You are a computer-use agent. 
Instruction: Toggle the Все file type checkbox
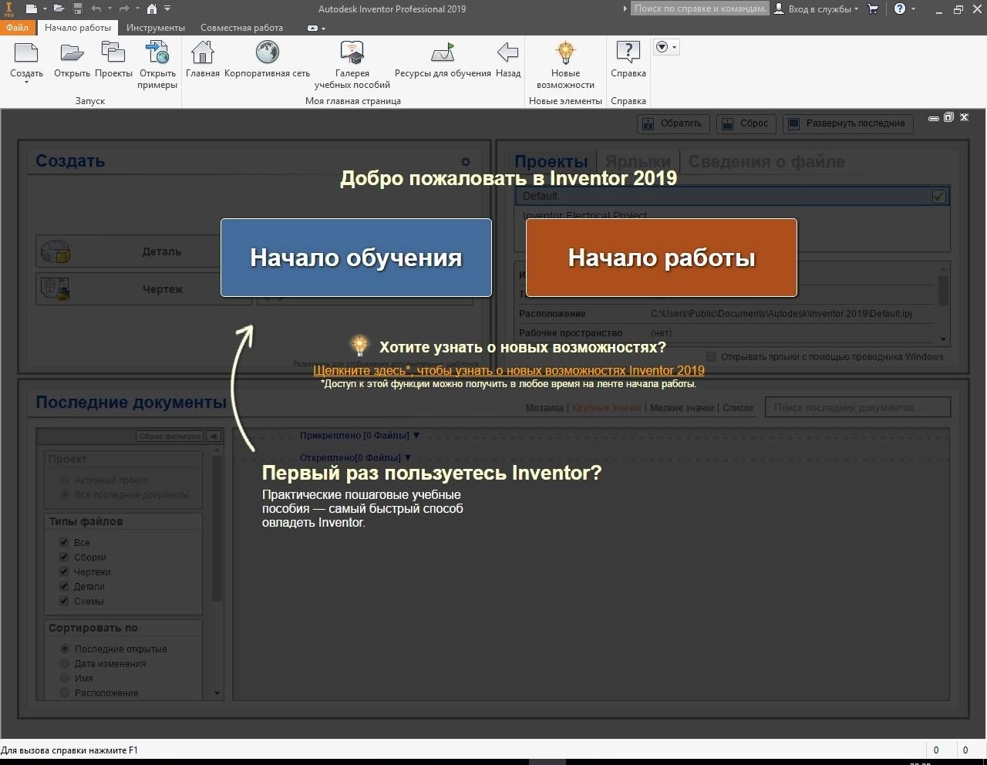click(64, 542)
